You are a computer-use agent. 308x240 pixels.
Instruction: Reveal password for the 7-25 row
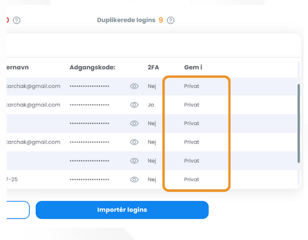(x=134, y=179)
